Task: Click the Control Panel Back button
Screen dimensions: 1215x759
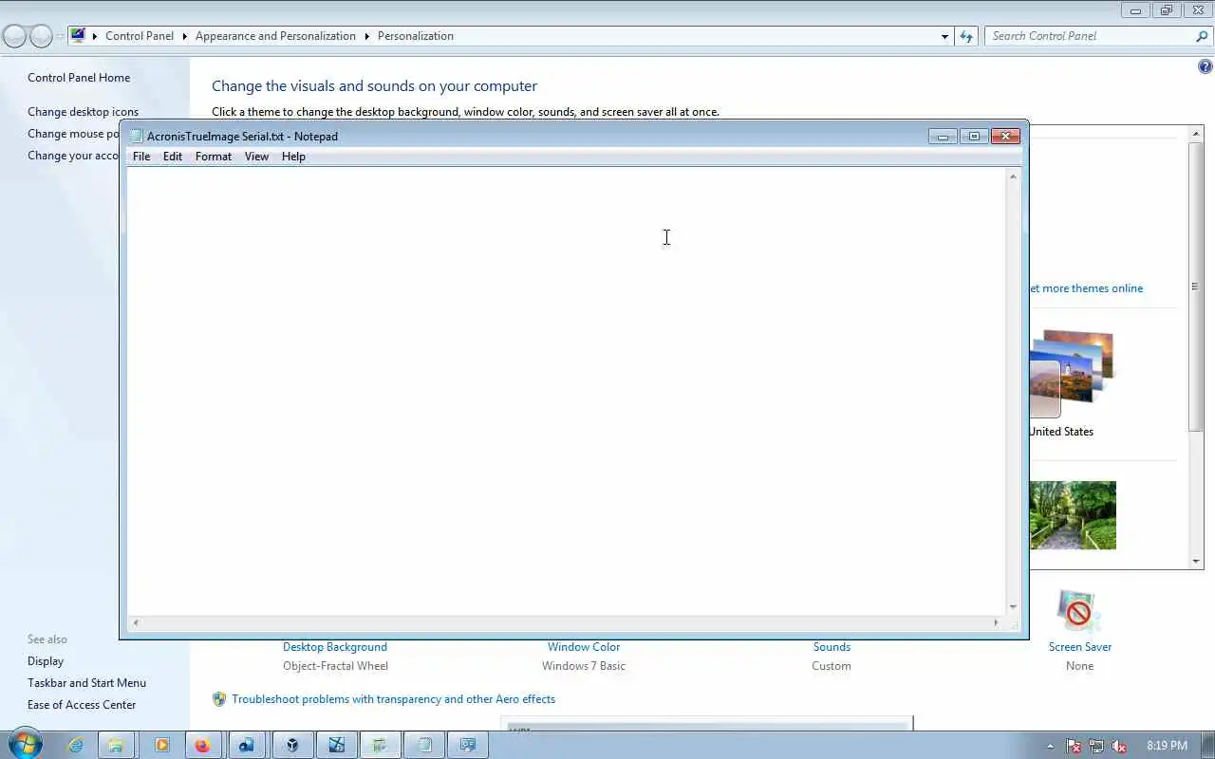Action: tap(14, 36)
